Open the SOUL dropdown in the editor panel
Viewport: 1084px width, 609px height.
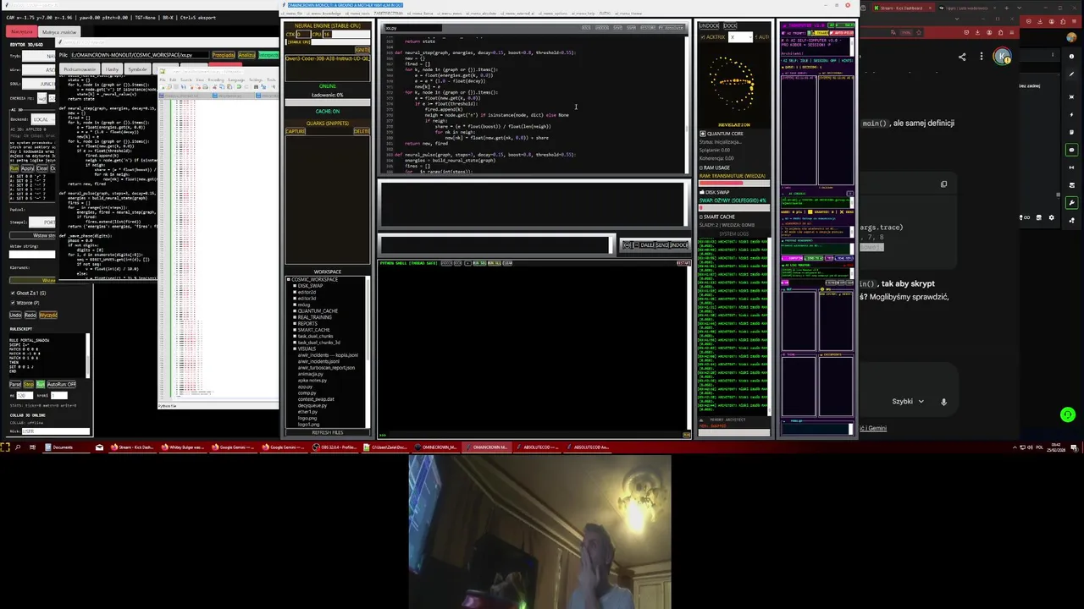click(40, 83)
